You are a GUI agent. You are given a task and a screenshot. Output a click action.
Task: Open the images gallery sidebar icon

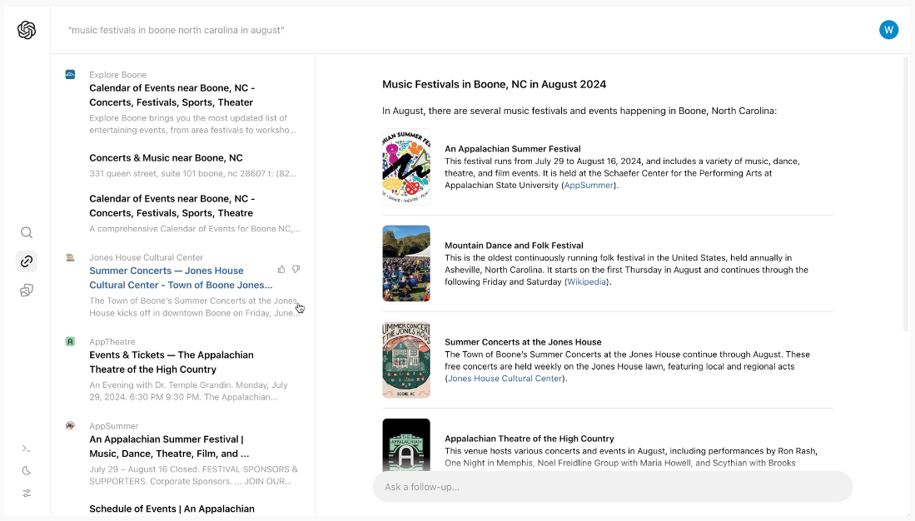tap(27, 290)
